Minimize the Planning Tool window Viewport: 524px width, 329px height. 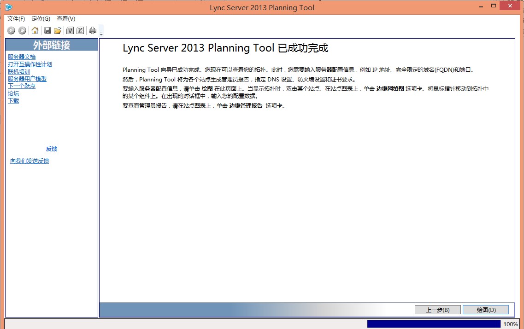pyautogui.click(x=481, y=6)
